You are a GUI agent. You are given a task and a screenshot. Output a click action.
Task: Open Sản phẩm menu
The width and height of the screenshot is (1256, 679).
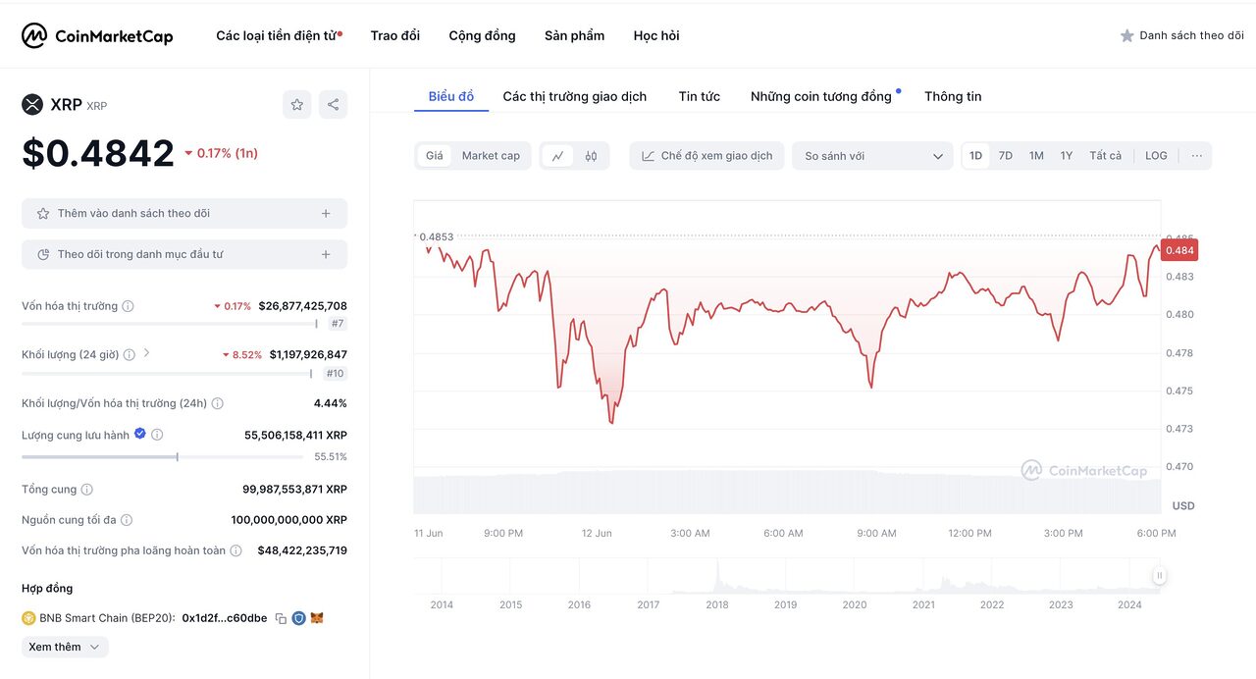(x=574, y=35)
